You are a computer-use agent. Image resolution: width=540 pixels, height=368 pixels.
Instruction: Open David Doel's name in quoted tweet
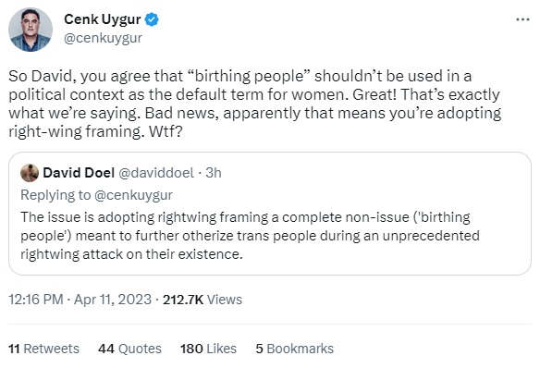[79, 173]
